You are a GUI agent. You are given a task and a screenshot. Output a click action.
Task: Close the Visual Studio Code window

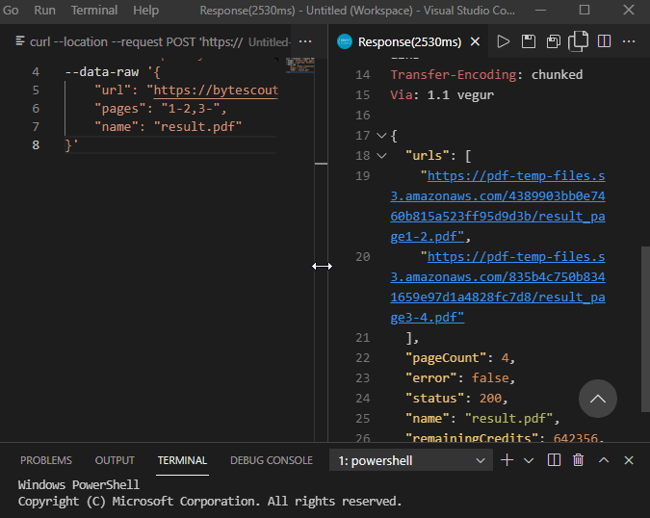(629, 10)
